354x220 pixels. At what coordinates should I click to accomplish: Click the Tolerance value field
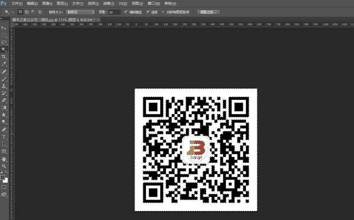[x=115, y=12]
